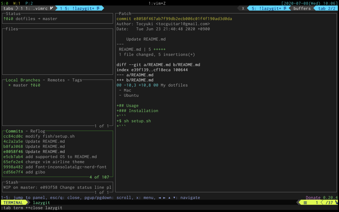Switch to the Remotes tab
Image resolution: width=339 pixels, height=212 pixels.
point(56,80)
